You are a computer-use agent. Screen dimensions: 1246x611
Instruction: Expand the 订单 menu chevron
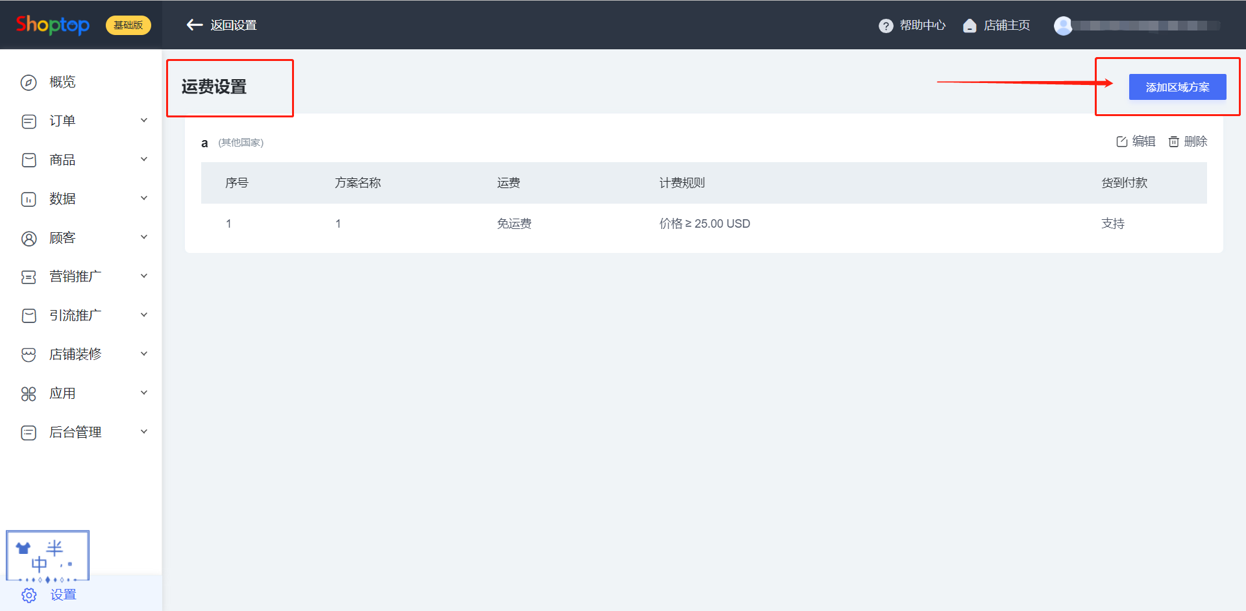point(144,121)
